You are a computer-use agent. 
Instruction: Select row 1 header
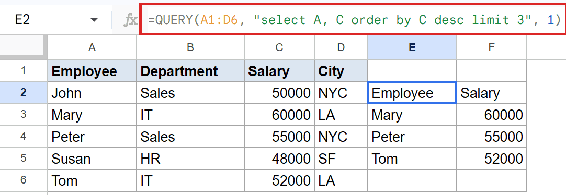pyautogui.click(x=24, y=71)
